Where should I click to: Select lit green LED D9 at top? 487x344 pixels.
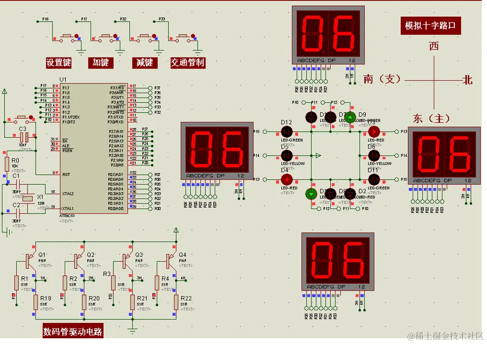point(350,118)
